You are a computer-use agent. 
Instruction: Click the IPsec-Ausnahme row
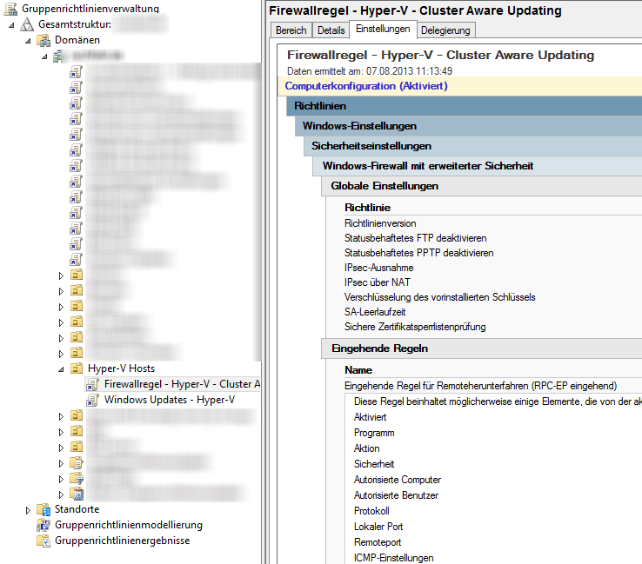tap(378, 268)
